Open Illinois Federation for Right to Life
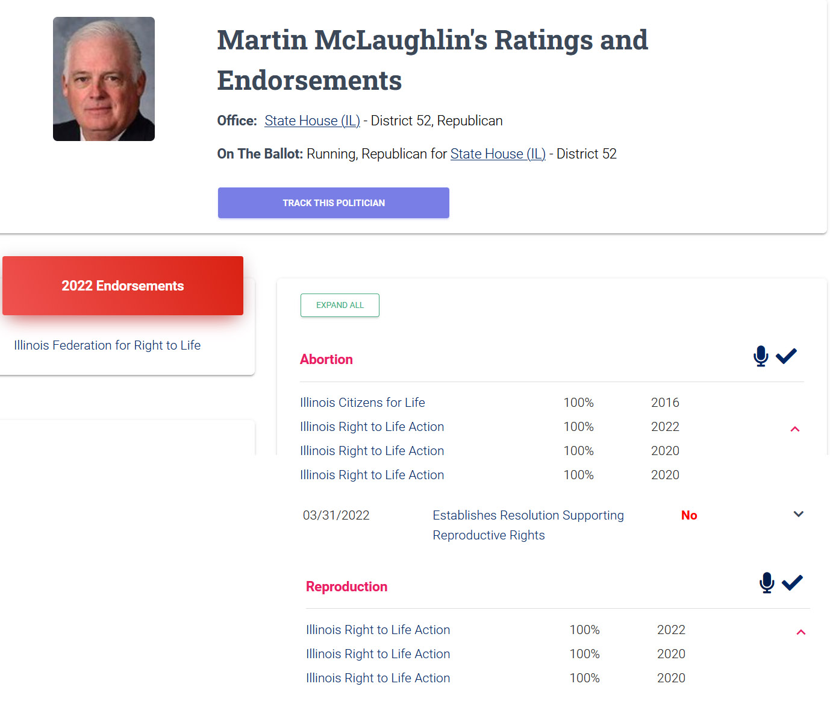This screenshot has width=830, height=710. 107,345
